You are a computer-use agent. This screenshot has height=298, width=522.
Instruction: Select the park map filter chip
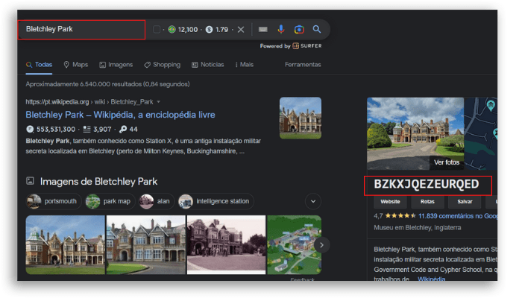click(x=110, y=201)
